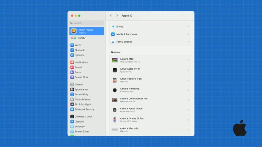Screen dimensions: 262x147
Task: Click the iPhone 15 PM device icon
Action: click(x=115, y=120)
